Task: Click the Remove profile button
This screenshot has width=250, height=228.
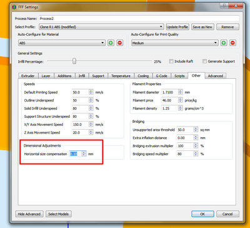Action: click(227, 27)
